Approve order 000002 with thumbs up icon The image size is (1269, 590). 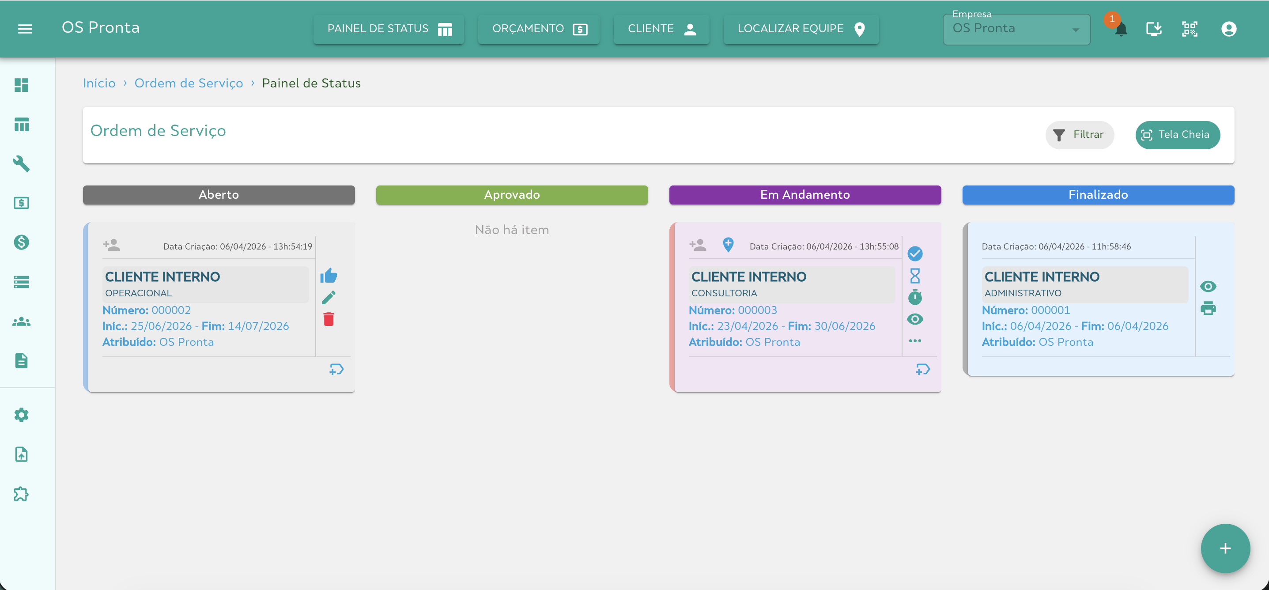329,275
